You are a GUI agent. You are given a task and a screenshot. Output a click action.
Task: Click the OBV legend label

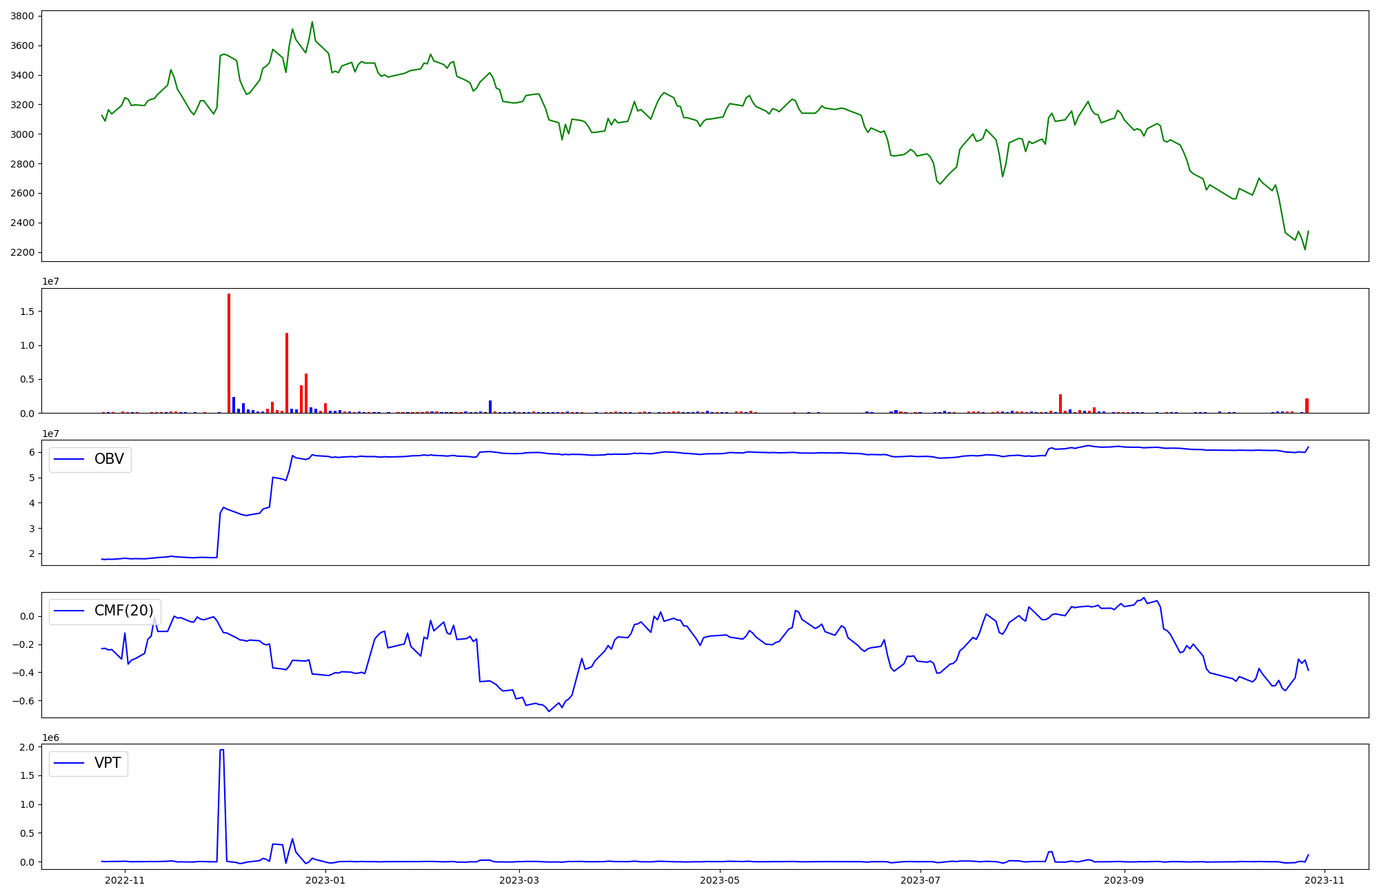(x=109, y=459)
